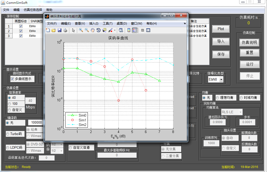The image size is (267, 172).
Task: Click the 步长 0.0001 input field
Action: [x=247, y=122]
